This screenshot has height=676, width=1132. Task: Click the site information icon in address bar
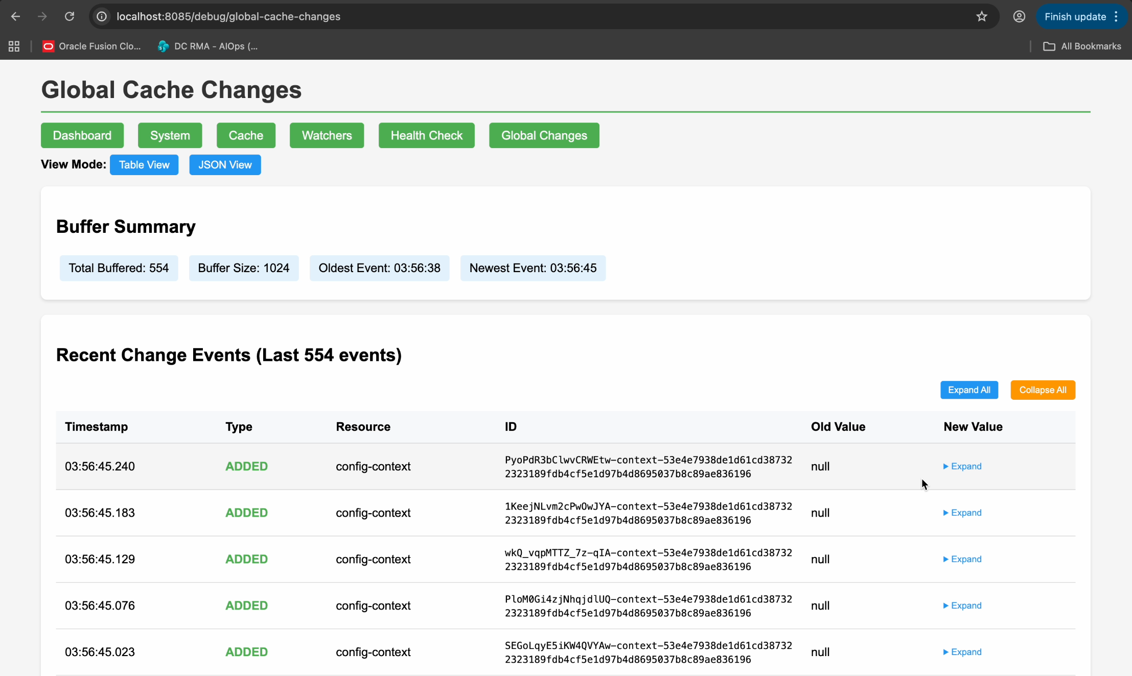tap(102, 17)
